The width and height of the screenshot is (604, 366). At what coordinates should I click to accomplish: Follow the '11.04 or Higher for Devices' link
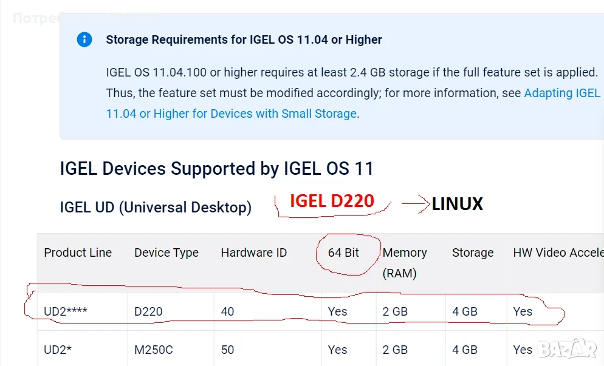coord(232,114)
